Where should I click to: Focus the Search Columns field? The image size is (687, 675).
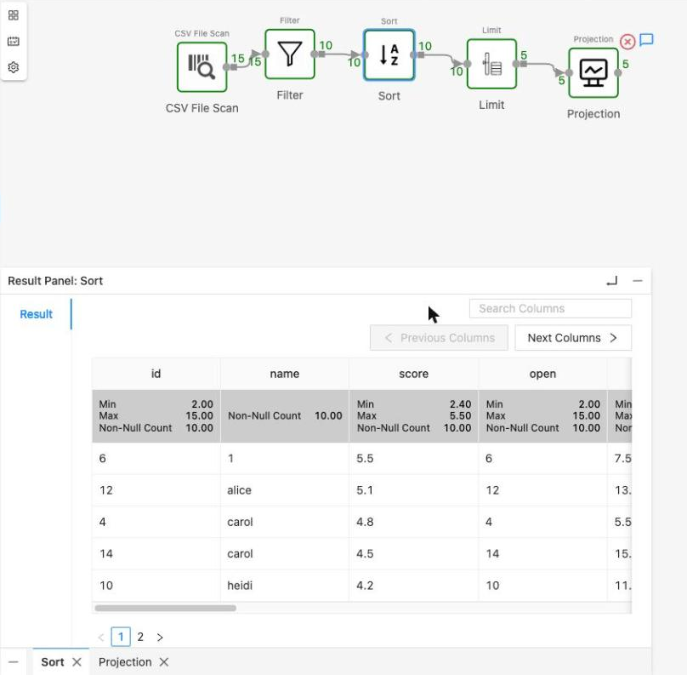pyautogui.click(x=550, y=308)
